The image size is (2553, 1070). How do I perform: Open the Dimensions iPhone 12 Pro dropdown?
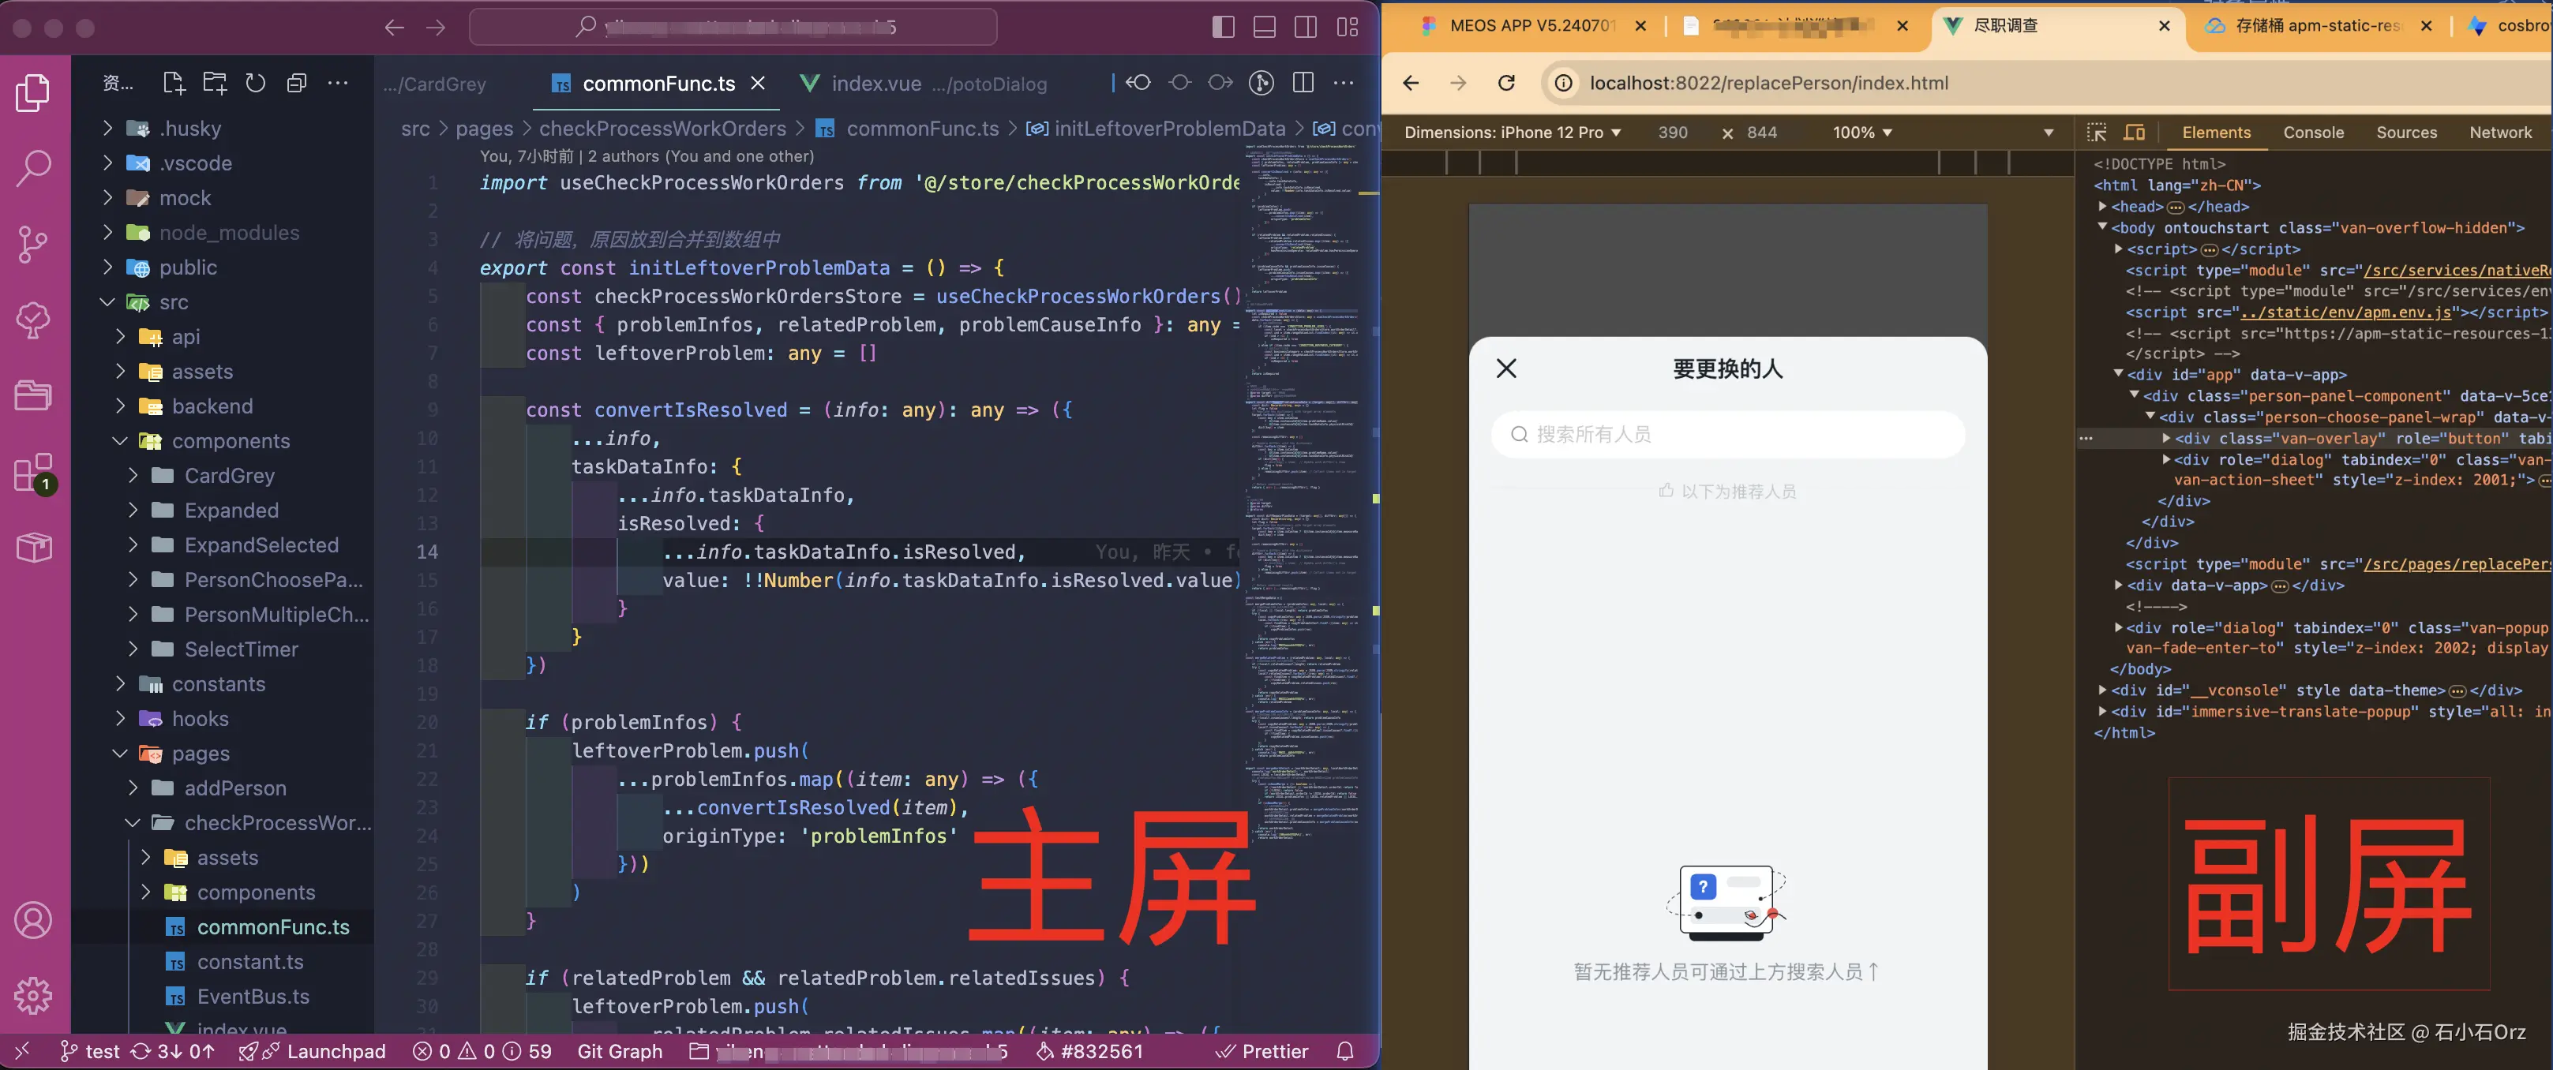1513,133
